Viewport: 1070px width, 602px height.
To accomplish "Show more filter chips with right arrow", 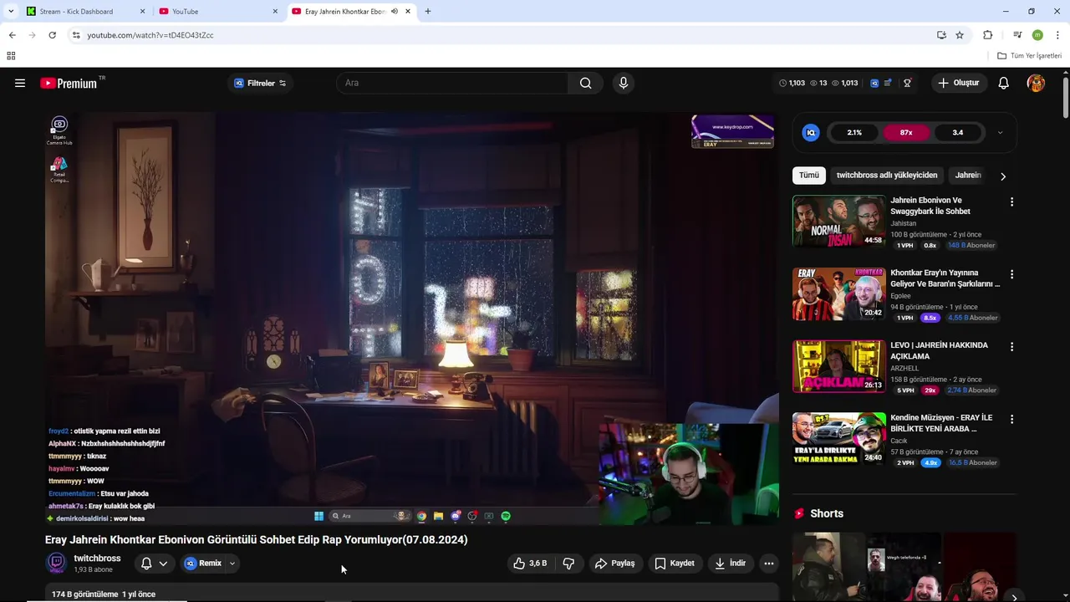I will coord(1003,176).
